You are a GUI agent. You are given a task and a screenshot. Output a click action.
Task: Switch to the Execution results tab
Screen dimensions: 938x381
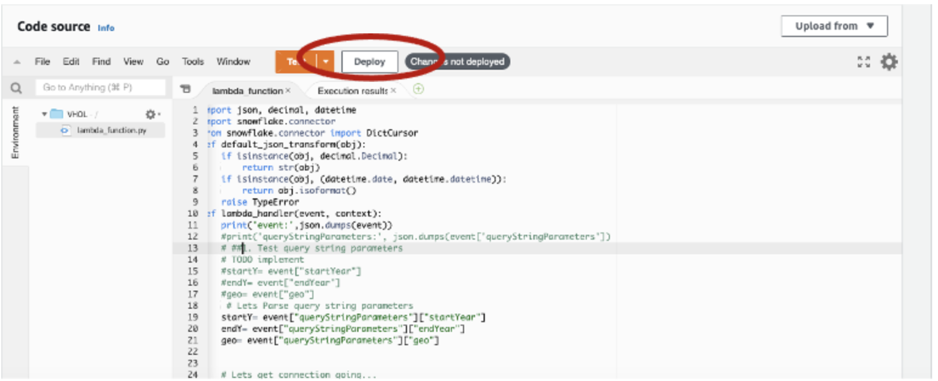pos(352,90)
